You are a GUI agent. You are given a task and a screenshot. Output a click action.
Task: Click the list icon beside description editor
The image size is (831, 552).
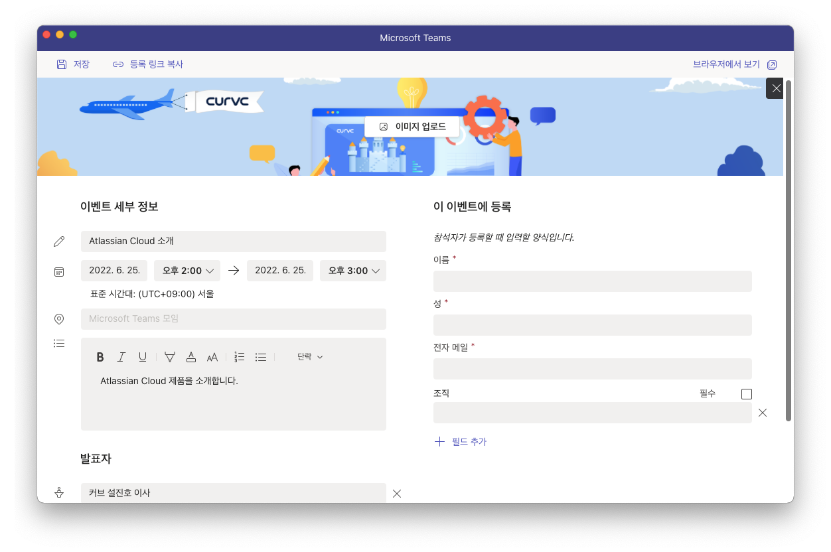point(59,343)
